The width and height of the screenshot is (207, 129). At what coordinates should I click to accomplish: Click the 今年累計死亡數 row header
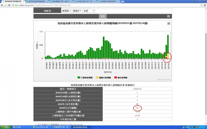(x=68, y=119)
